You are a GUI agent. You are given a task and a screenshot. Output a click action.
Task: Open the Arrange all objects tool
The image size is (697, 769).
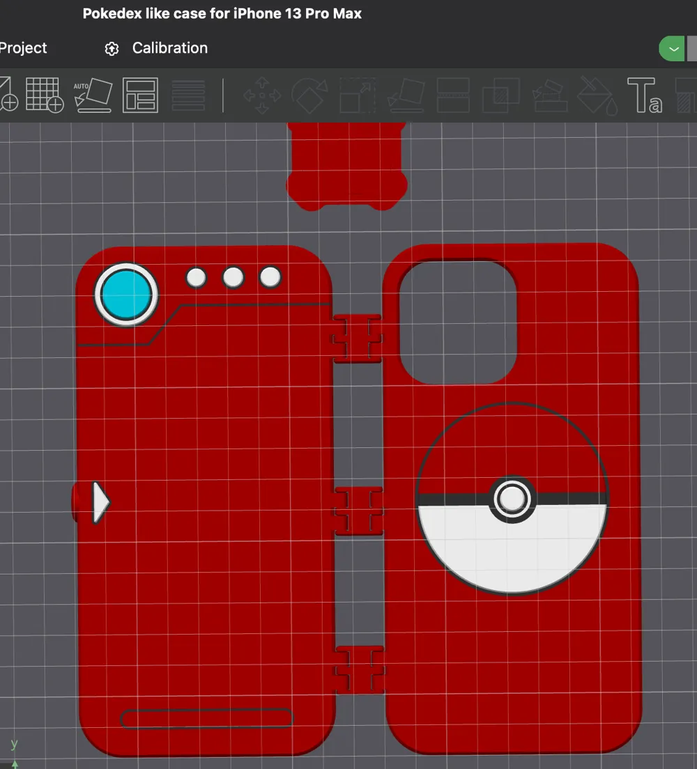pos(140,95)
